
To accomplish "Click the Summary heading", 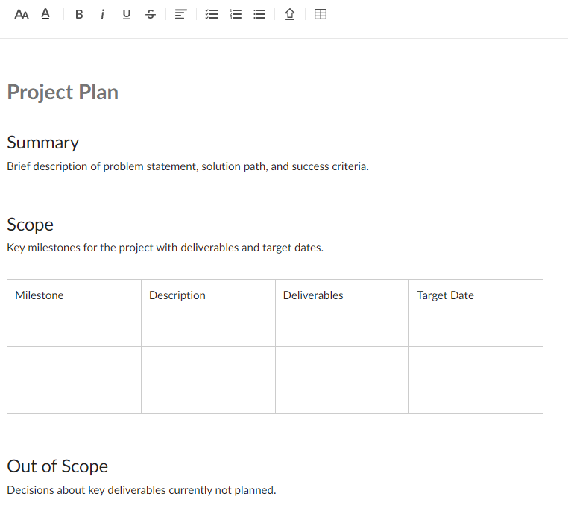I will click(x=43, y=143).
